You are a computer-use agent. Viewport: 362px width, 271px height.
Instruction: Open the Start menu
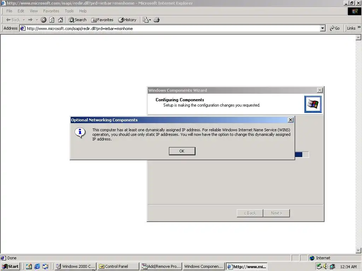point(10,266)
